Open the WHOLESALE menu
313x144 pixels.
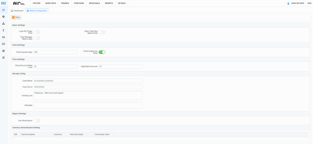pyautogui.click(x=94, y=3)
